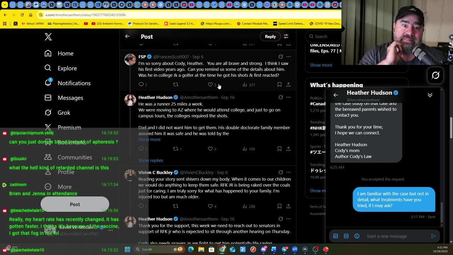Screen dimensions: 453x255
Task: Reload the browser page
Action: tap(22, 15)
